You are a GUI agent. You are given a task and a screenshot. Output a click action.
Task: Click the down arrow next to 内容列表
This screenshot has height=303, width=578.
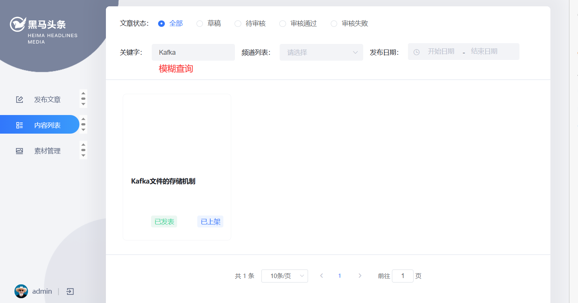pos(84,130)
